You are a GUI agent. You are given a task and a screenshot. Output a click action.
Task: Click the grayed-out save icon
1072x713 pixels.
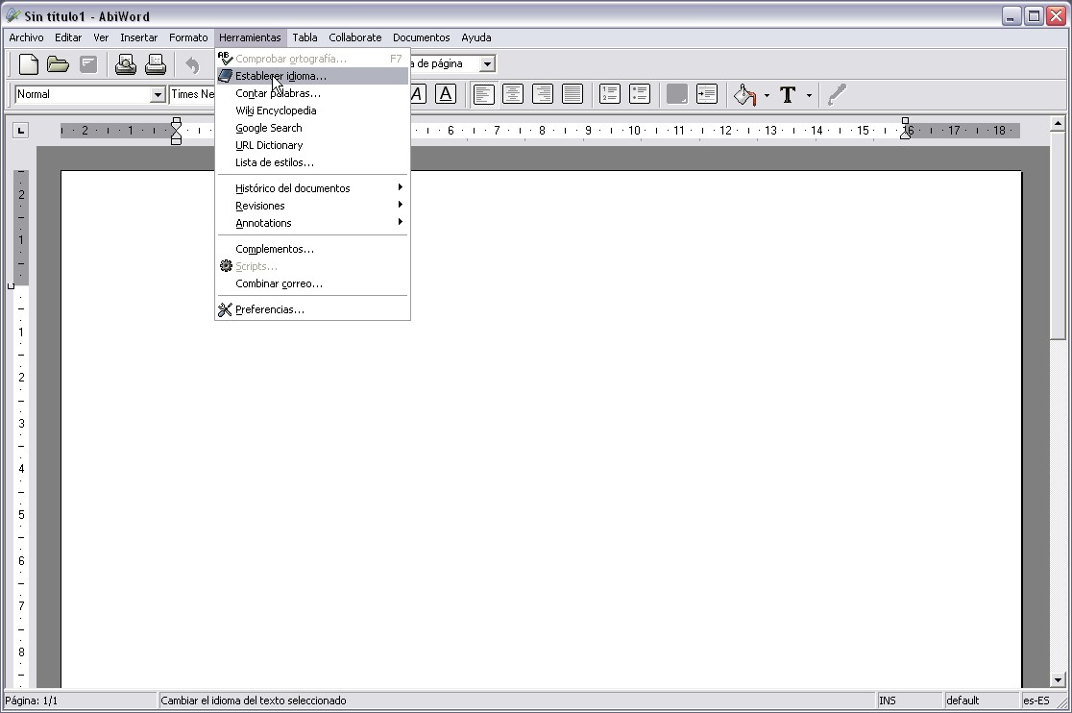(88, 64)
